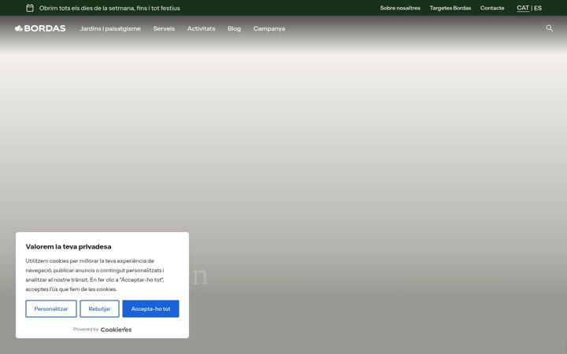This screenshot has width=567, height=354.
Task: Switch language to CAT
Action: click(x=523, y=8)
